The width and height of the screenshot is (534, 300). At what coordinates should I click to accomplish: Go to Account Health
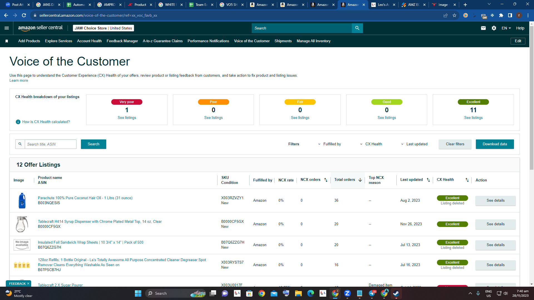coord(89,41)
